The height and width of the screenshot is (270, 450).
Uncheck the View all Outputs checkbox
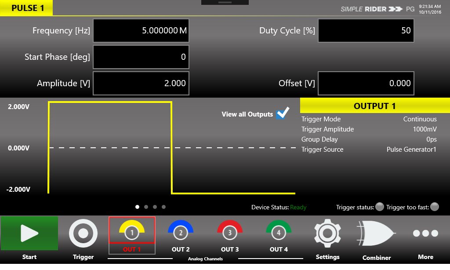282,113
